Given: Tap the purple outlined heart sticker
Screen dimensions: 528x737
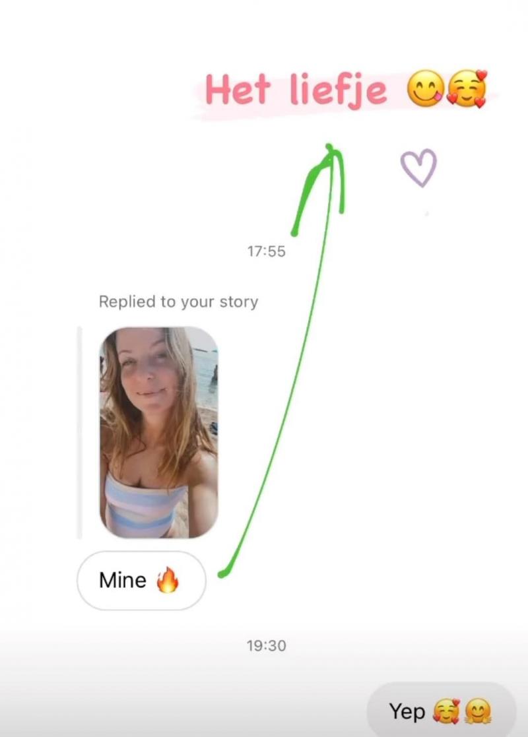Looking at the screenshot, I should 418,168.
